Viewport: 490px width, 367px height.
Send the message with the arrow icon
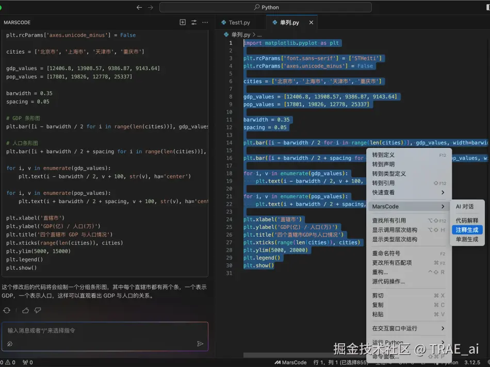pos(201,343)
